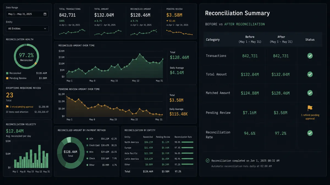Click the $12.84M reconciliation velocity value

pos(15,131)
